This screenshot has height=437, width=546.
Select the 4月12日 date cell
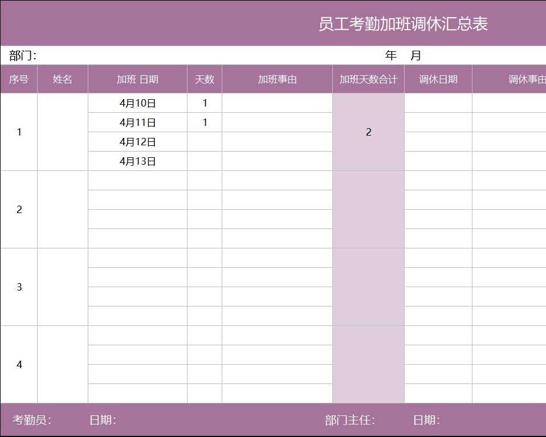point(137,142)
